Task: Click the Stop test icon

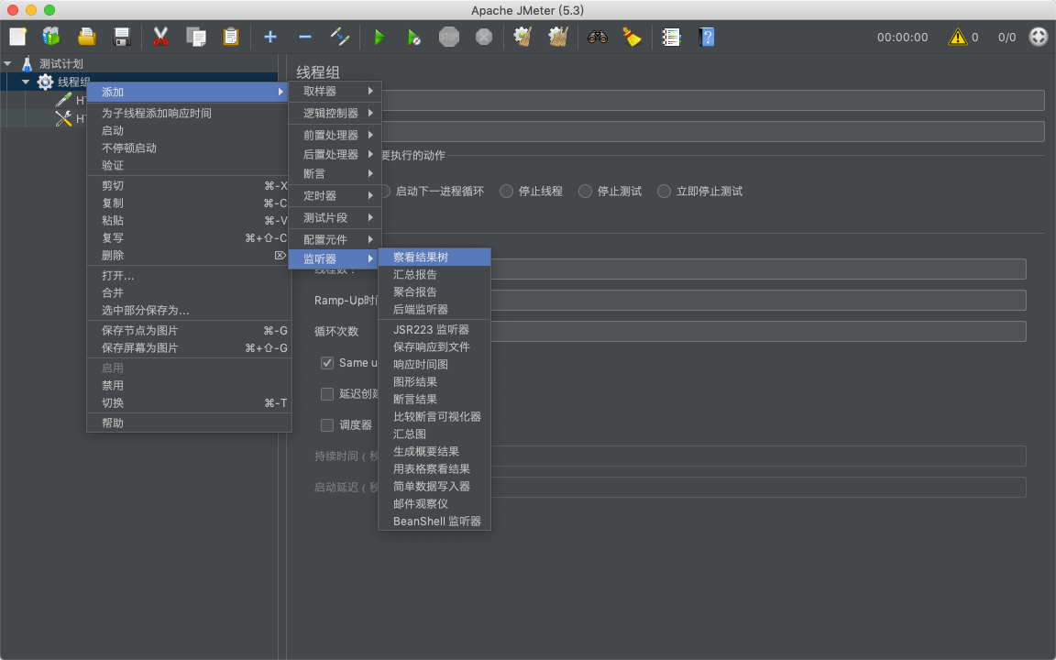Action: point(449,37)
